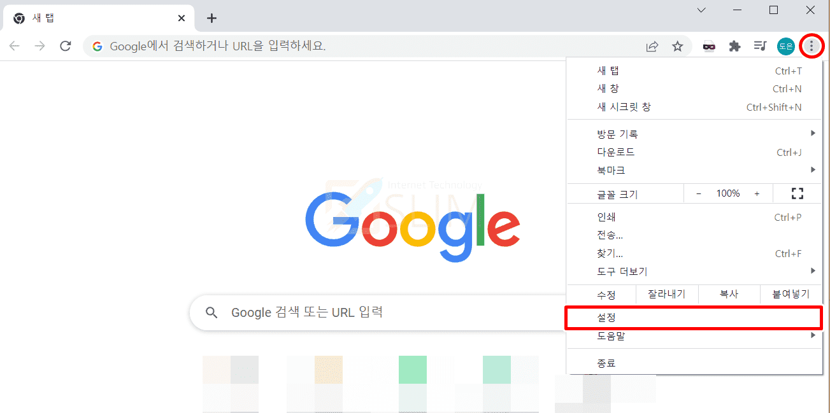Click the Google icon in address bar
The height and width of the screenshot is (413, 830).
(x=97, y=46)
